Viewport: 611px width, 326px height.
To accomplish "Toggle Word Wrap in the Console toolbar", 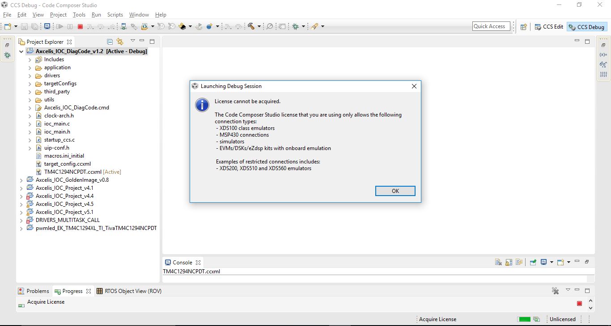I will tap(519, 262).
